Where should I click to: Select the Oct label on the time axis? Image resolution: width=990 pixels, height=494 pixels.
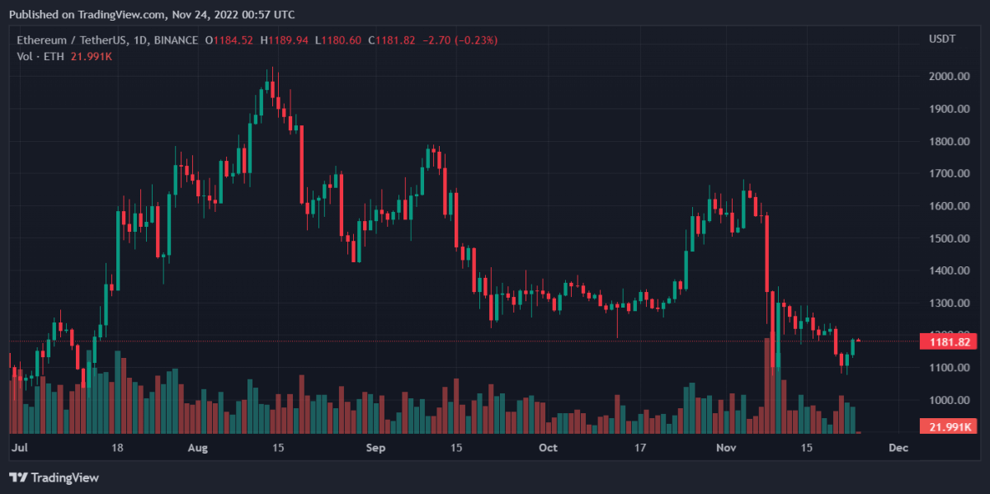tap(548, 448)
